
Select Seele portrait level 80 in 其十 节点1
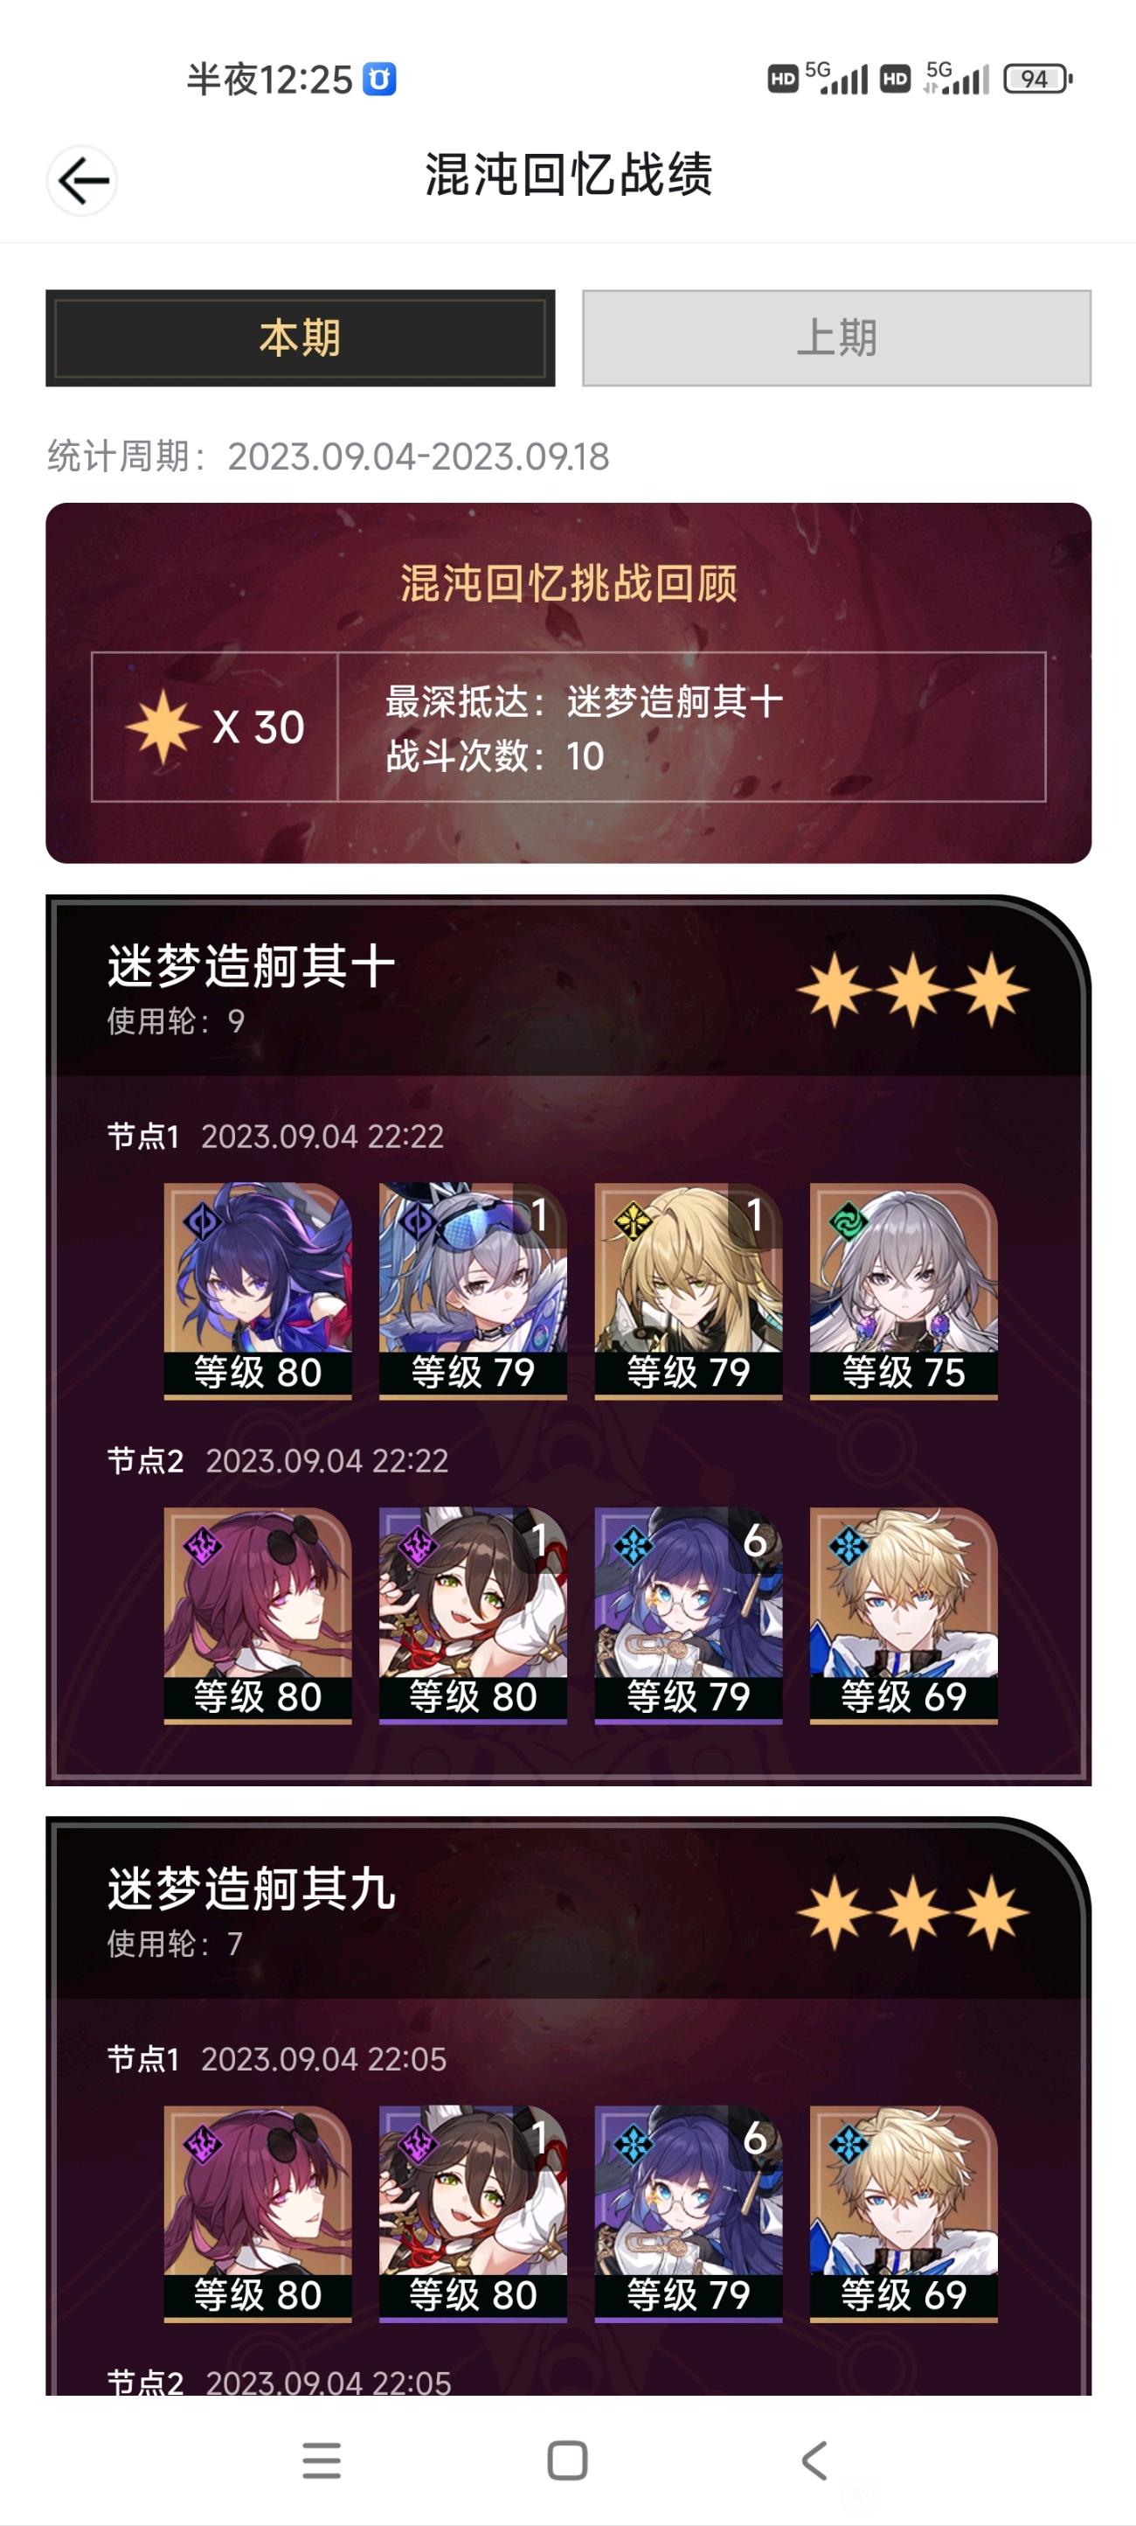tap(258, 1291)
